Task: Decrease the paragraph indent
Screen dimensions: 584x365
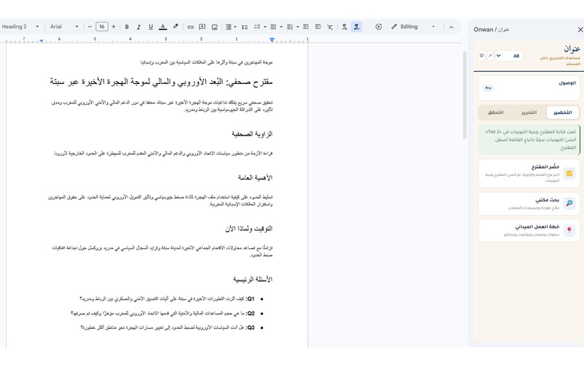Action: (x=306, y=27)
